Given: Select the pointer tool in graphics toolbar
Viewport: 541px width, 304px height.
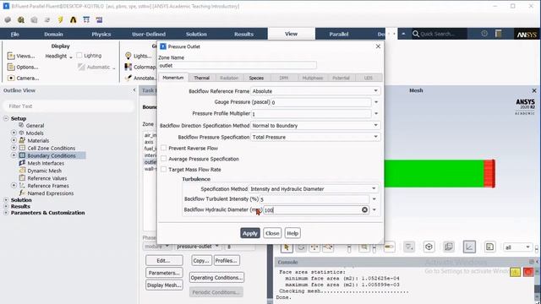Looking at the screenshot, I should pos(287,247).
